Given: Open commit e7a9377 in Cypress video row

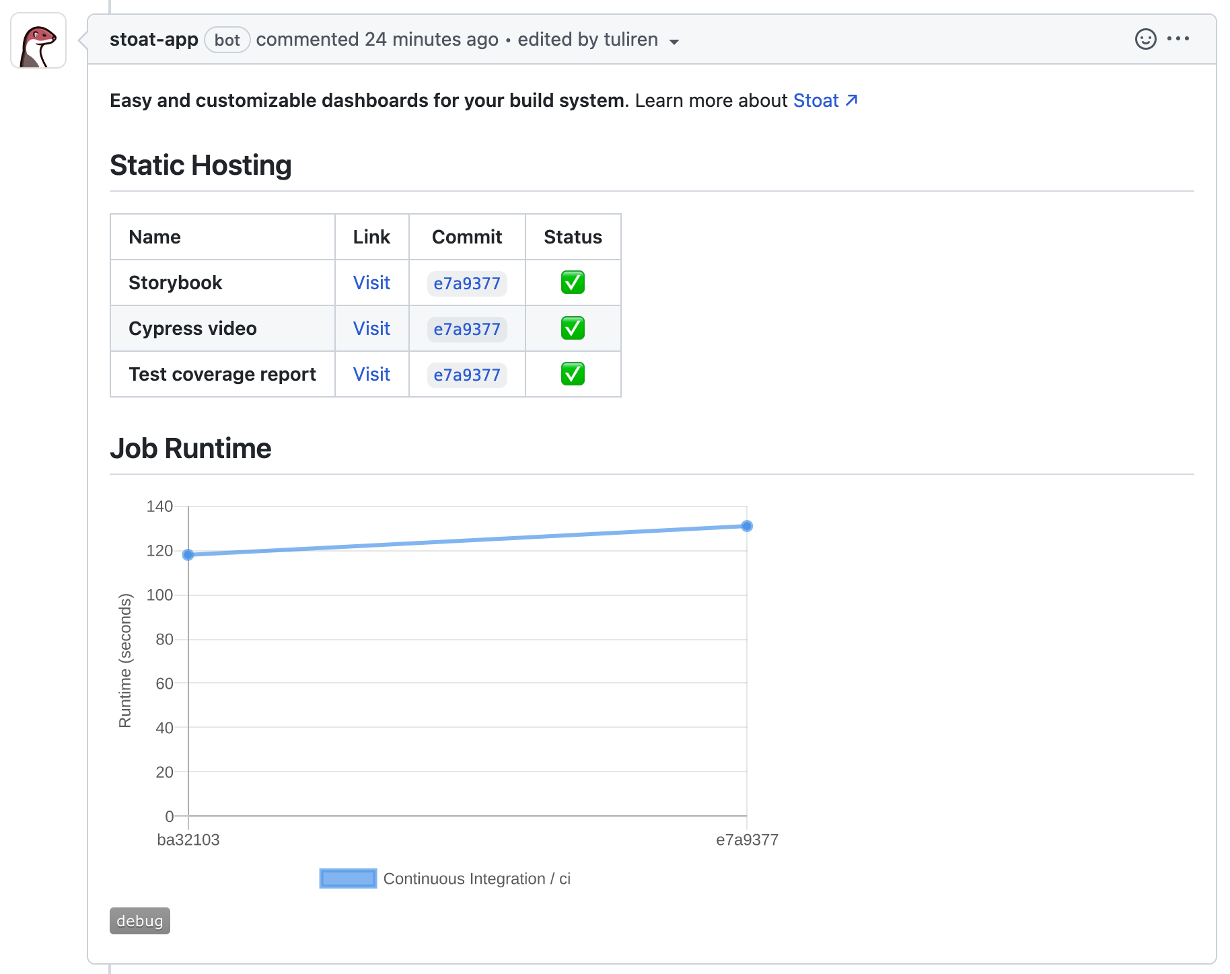Looking at the screenshot, I should coord(467,329).
